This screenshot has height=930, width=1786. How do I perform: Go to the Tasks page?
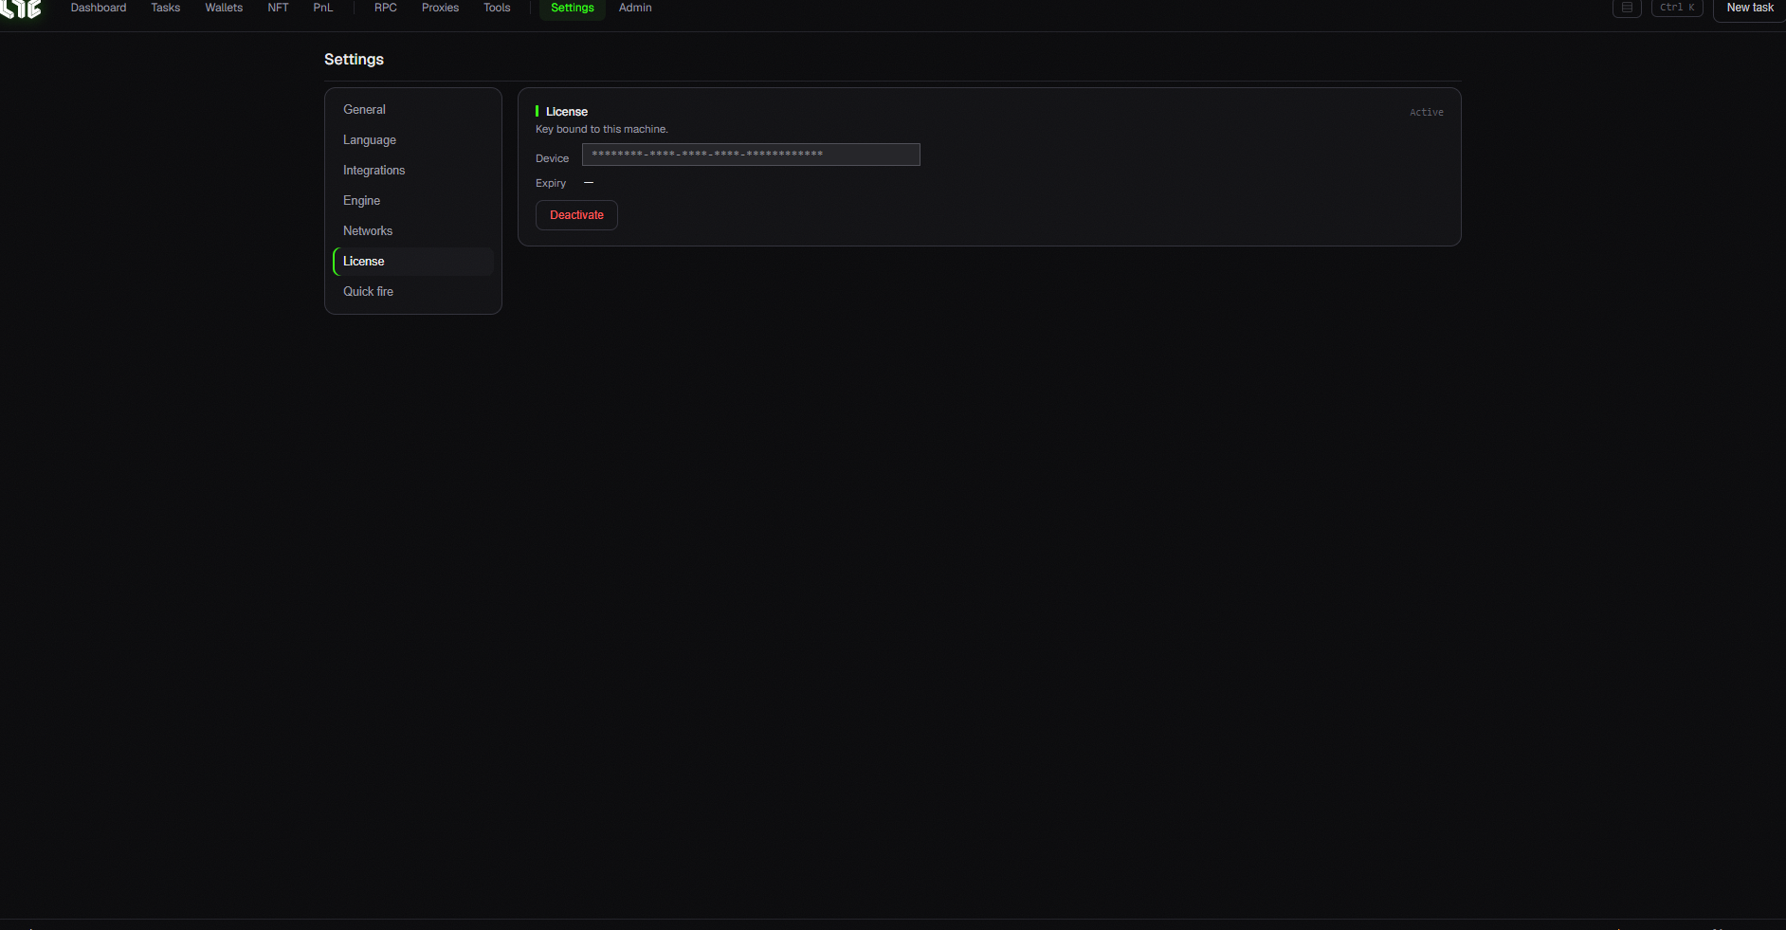(x=166, y=8)
